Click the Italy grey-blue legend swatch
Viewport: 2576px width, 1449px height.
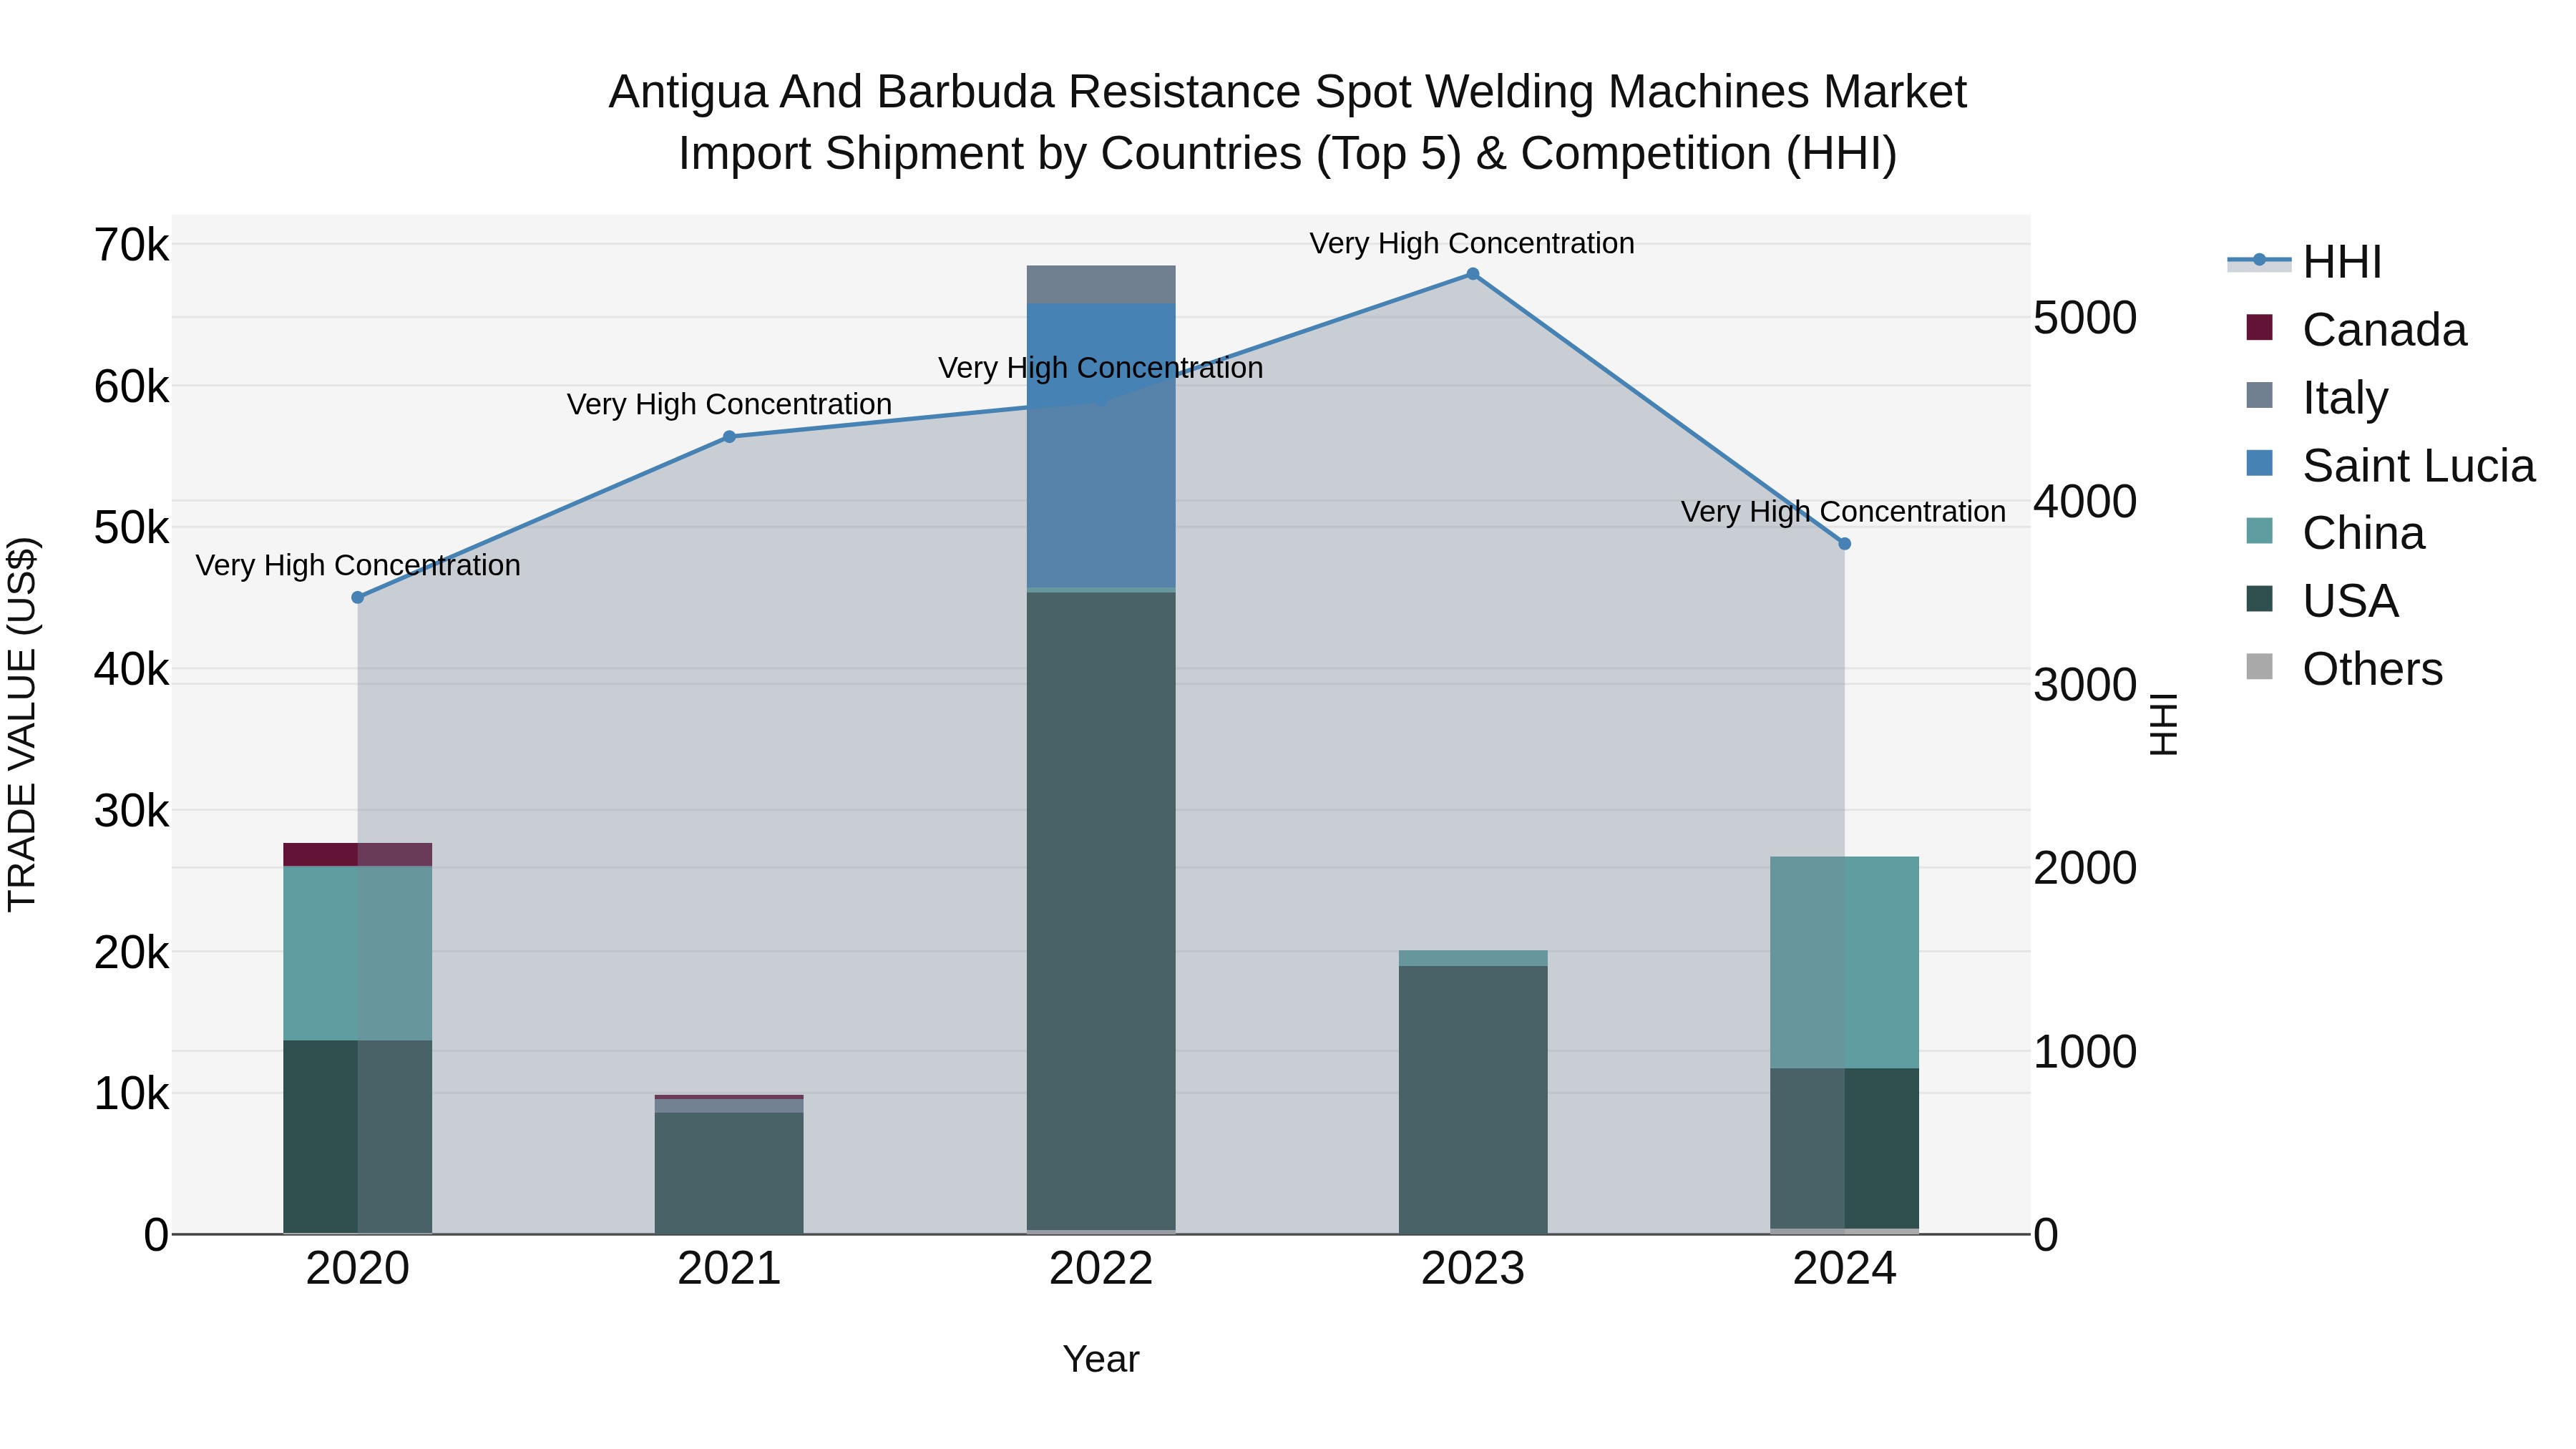point(2259,395)
